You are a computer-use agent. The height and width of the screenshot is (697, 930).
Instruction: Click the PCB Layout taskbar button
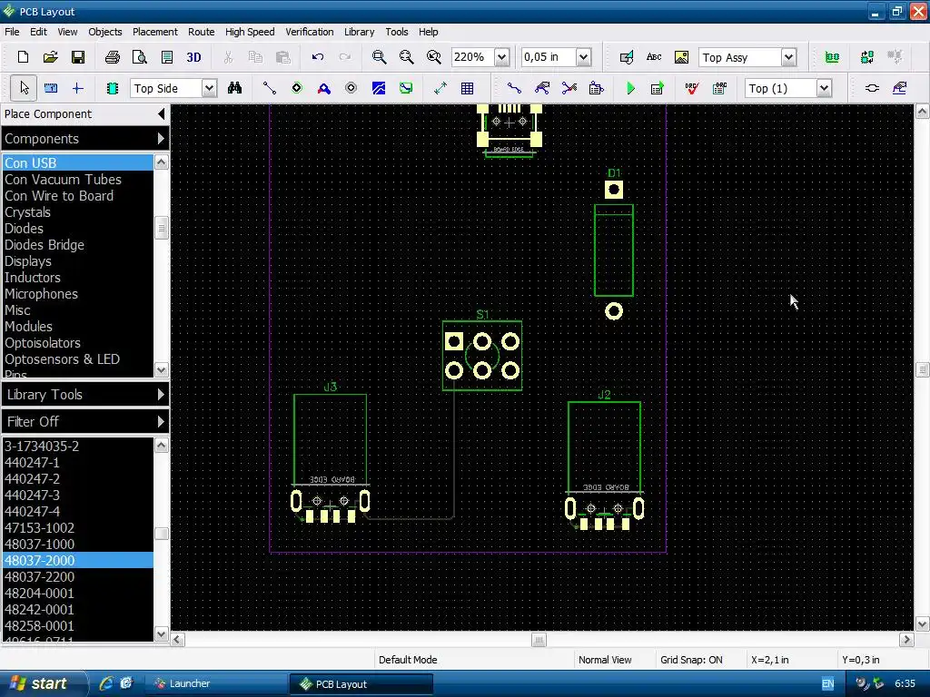361,683
